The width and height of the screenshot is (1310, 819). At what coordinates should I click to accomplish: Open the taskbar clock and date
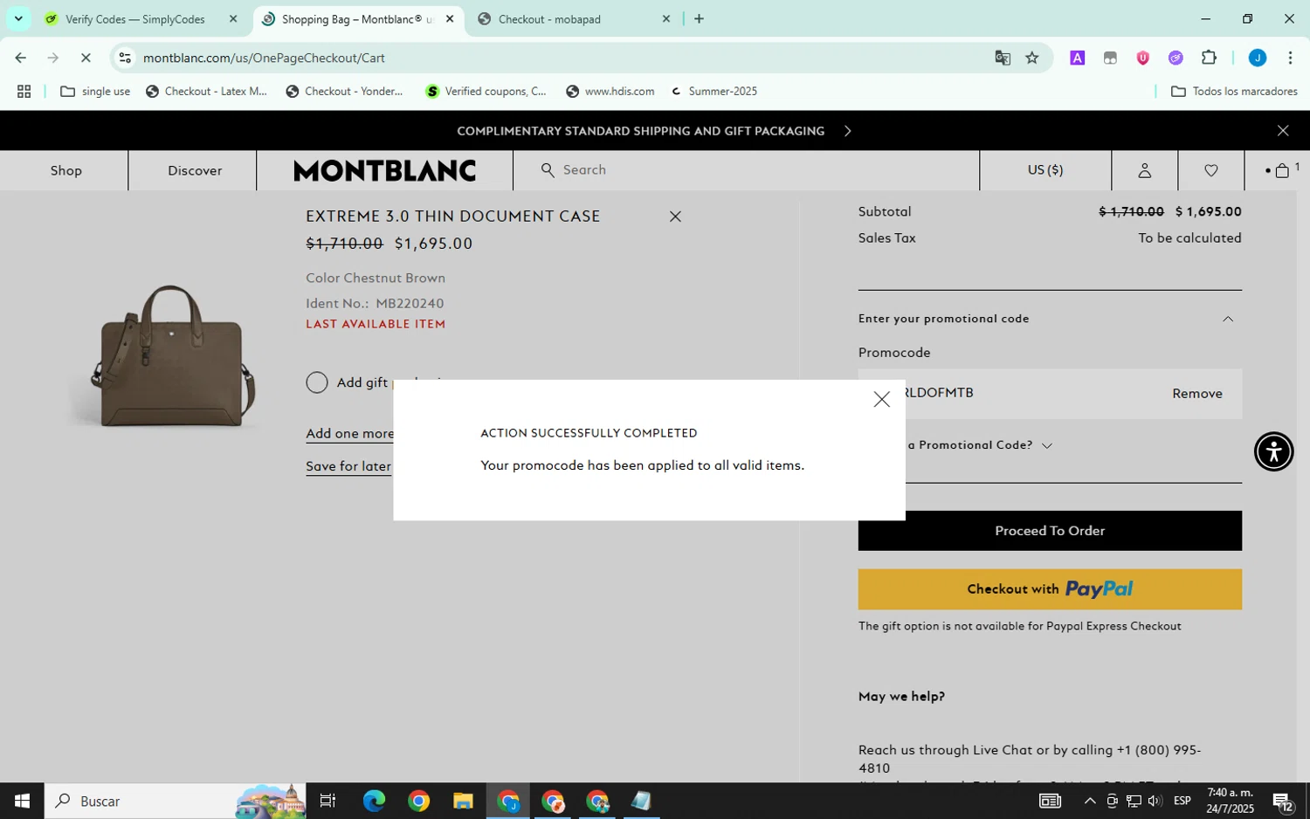pos(1230,801)
